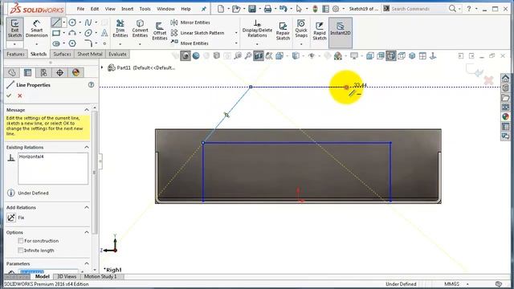Switch to the Sheet Metal tab
The image size is (514, 289).
click(x=90, y=54)
